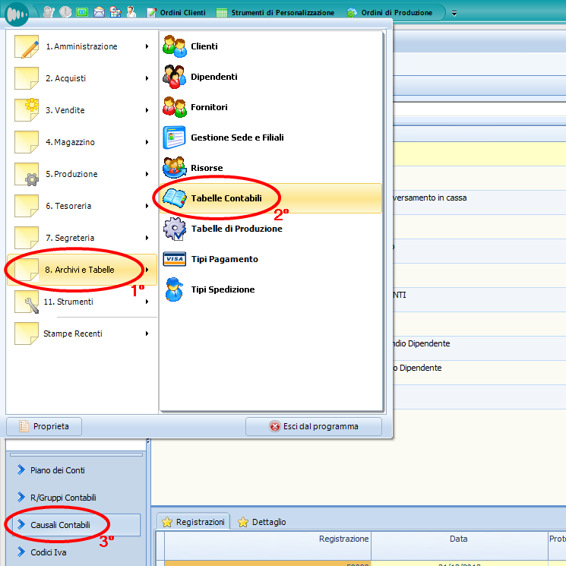Open the Tipi Spedizione entry

tap(223, 289)
